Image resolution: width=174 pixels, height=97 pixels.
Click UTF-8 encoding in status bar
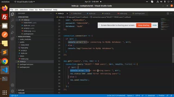[138, 96]
